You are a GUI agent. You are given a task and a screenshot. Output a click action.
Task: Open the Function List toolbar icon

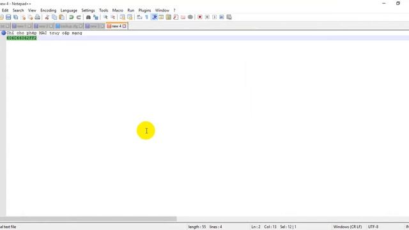point(176,17)
